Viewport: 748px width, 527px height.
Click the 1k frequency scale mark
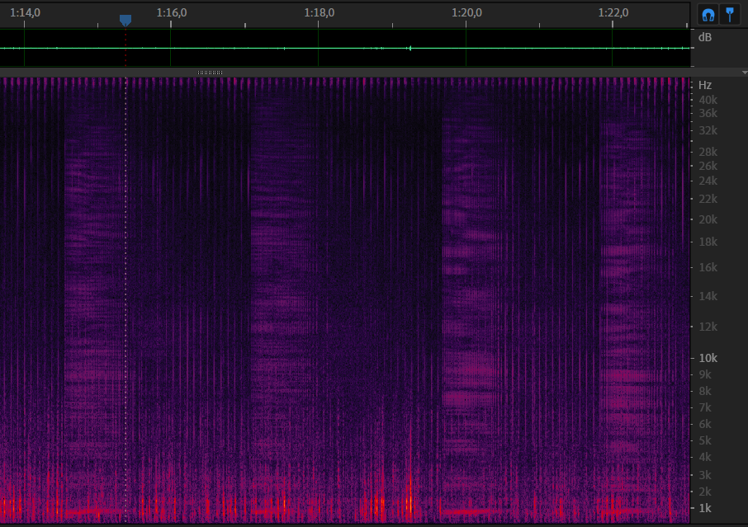click(x=705, y=508)
